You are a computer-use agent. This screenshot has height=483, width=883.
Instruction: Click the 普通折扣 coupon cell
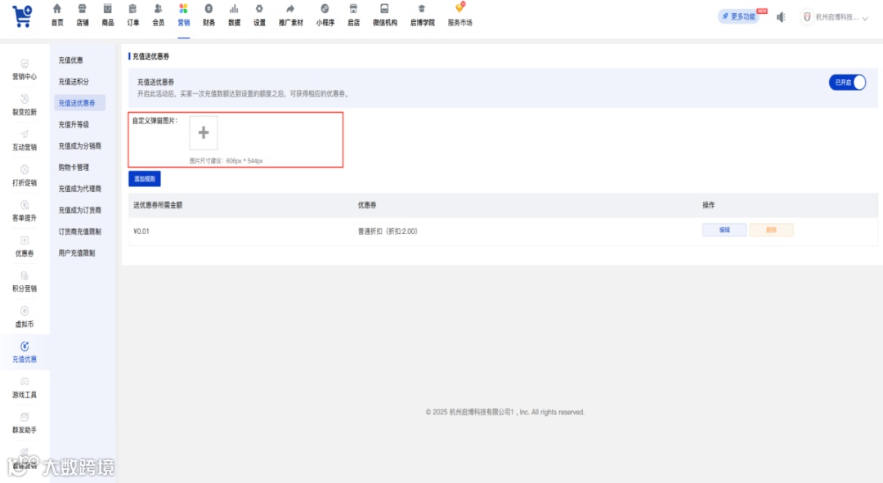click(388, 230)
